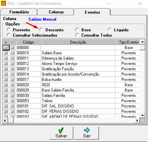Image resolution: width=148 pixels, height=142 pixels.
Task: Check the plus box for Bolsa Auxilio
Action: [6, 80]
